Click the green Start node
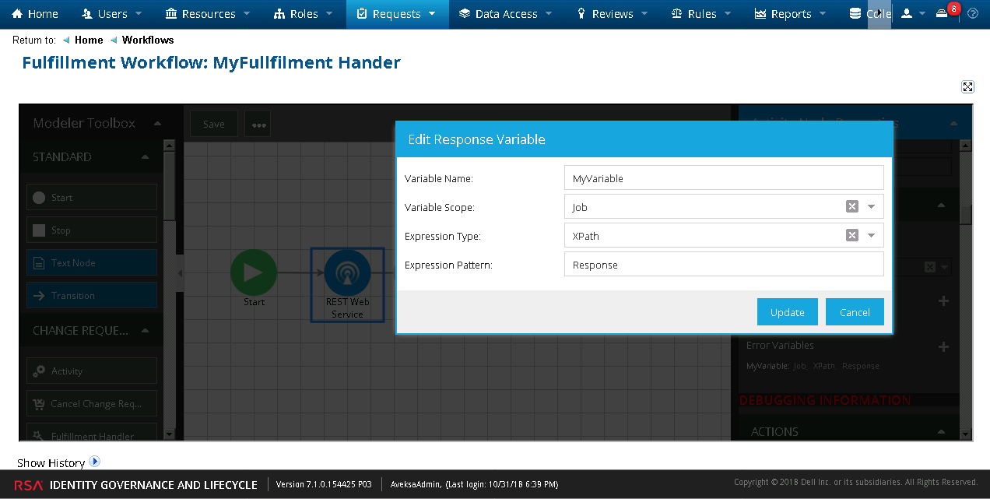This screenshot has height=499, width=990. click(x=254, y=272)
